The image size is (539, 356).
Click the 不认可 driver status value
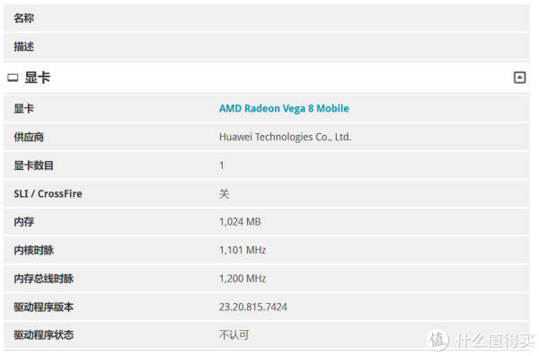pos(234,335)
